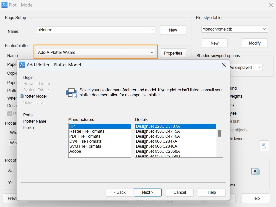
Task: Select DesignJet 220C C3187A model
Action: pos(176,126)
